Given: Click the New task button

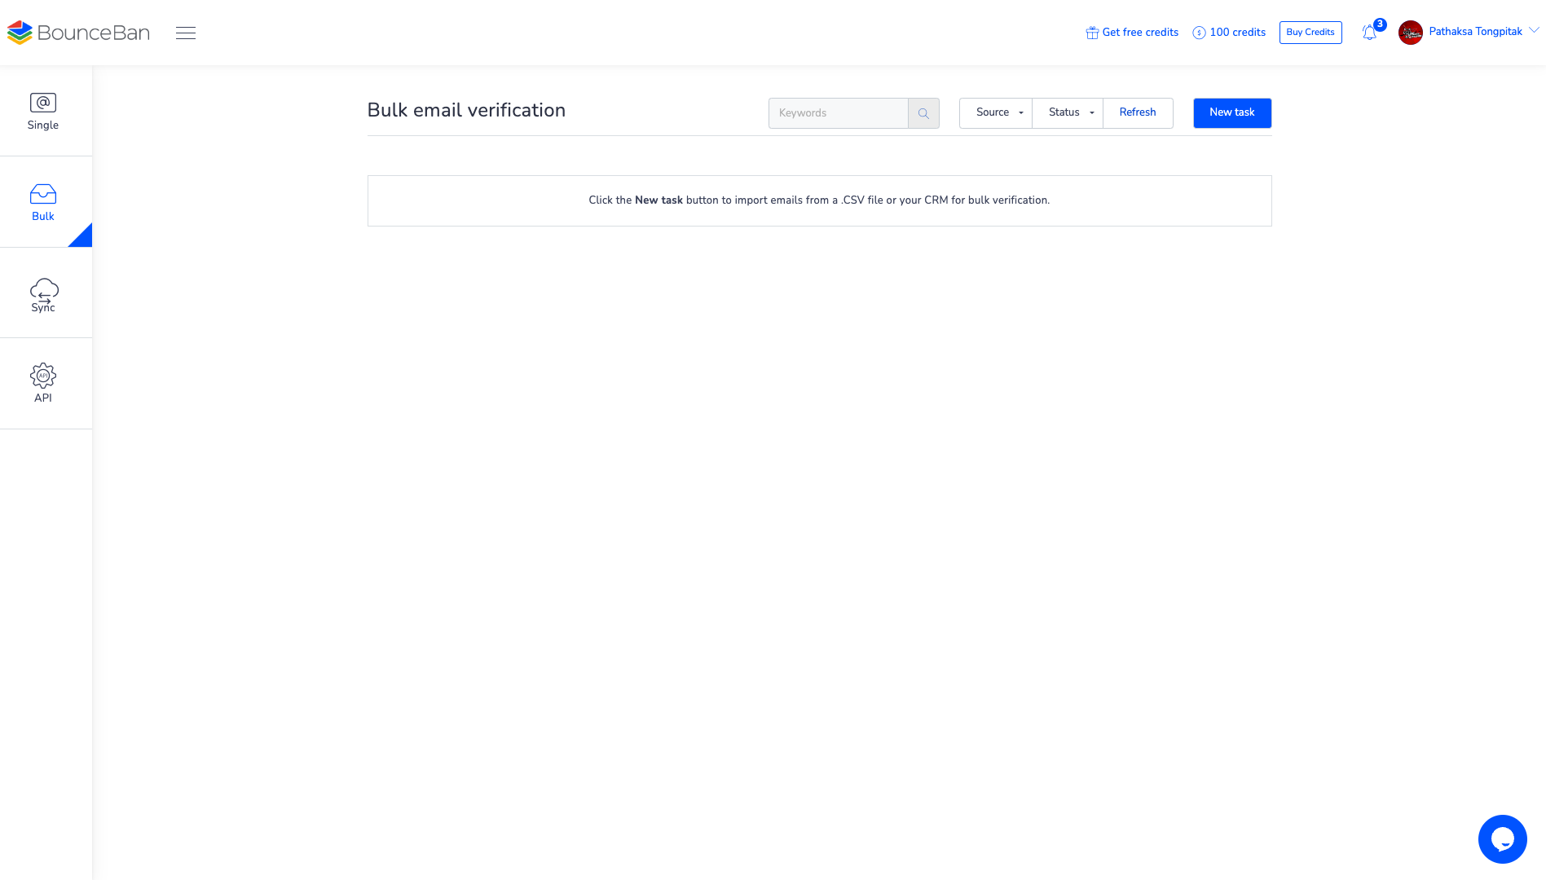Looking at the screenshot, I should click(1231, 113).
